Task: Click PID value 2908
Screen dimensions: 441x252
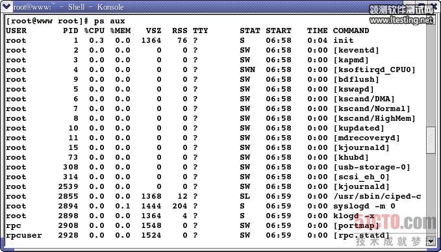Action: (68, 226)
